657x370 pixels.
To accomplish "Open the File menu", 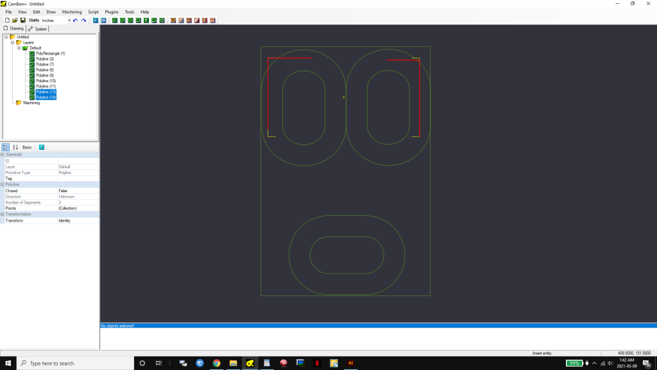I will pos(8,12).
